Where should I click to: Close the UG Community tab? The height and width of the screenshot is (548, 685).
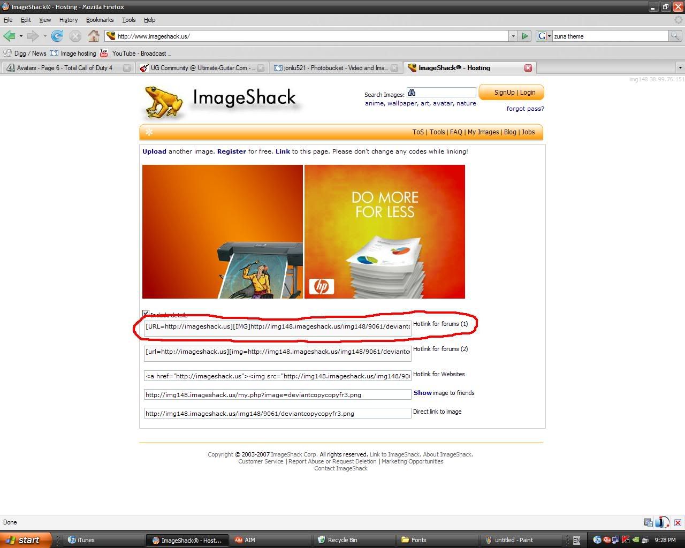click(261, 68)
